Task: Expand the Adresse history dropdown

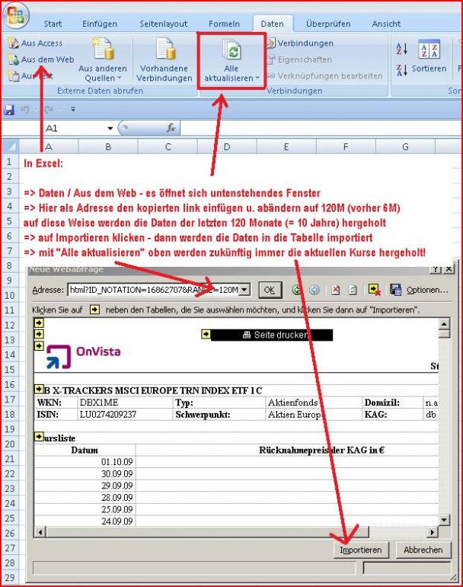Action: pyautogui.click(x=244, y=290)
